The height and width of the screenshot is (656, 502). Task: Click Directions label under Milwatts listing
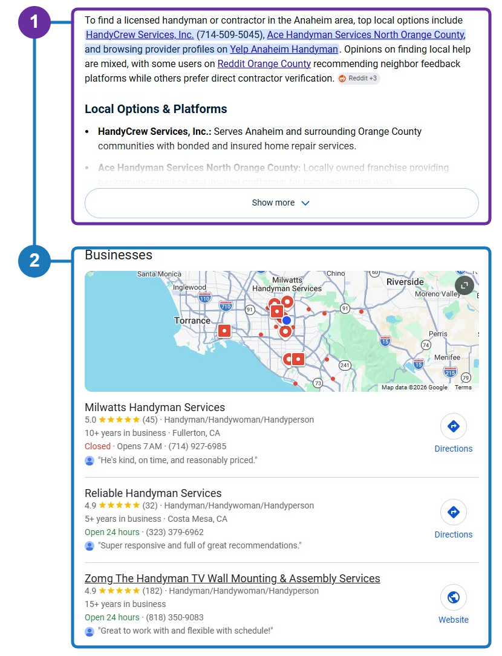tap(454, 449)
